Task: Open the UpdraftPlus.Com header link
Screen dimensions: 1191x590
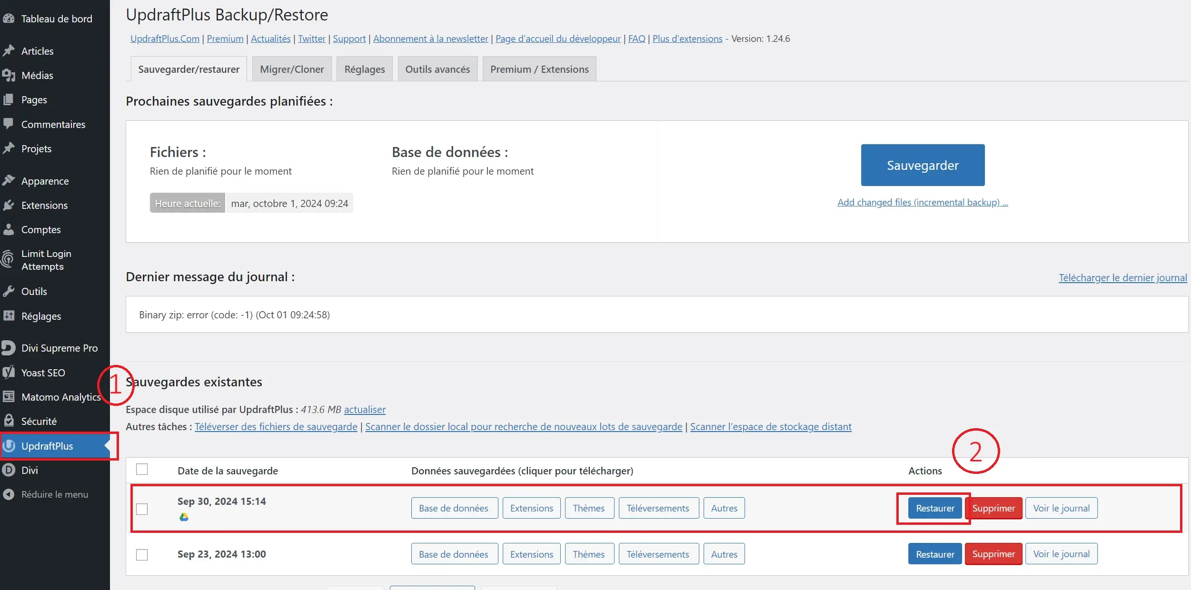Action: click(165, 39)
